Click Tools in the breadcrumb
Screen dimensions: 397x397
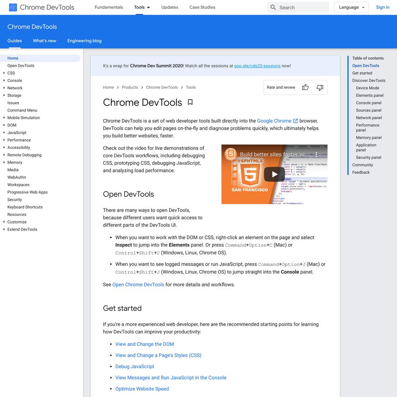click(x=191, y=87)
